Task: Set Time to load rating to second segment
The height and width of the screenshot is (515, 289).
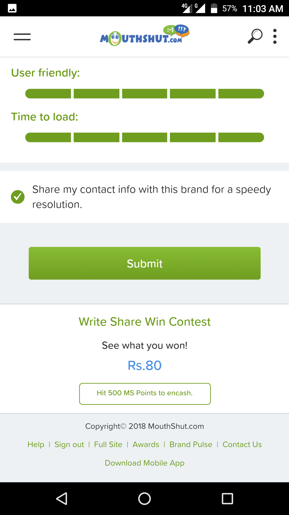Action: (96, 137)
